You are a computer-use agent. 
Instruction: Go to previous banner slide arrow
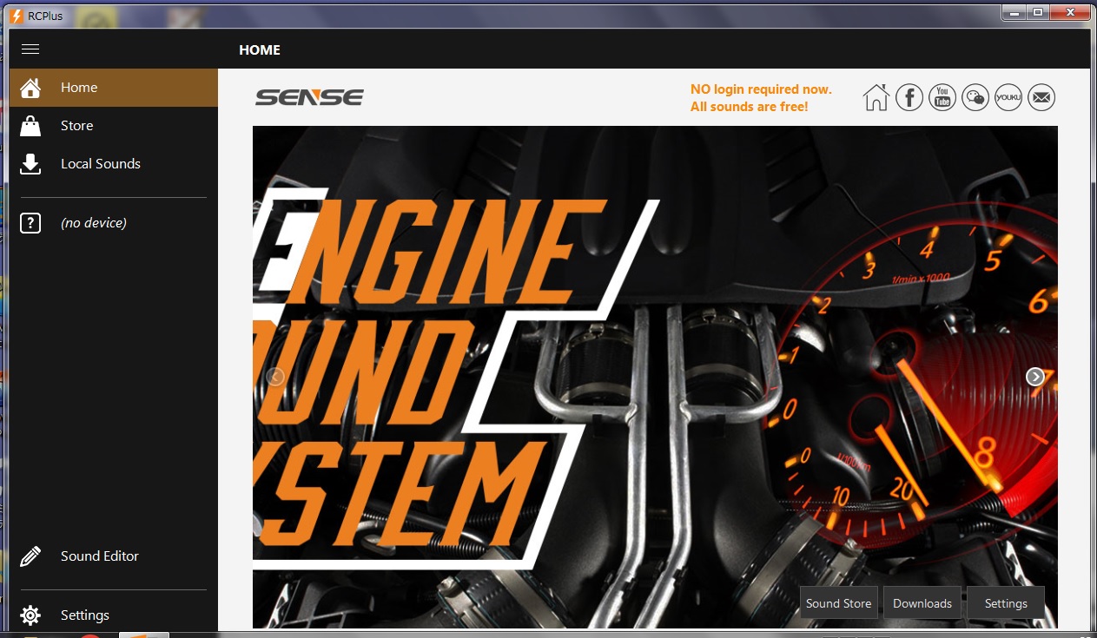click(275, 377)
